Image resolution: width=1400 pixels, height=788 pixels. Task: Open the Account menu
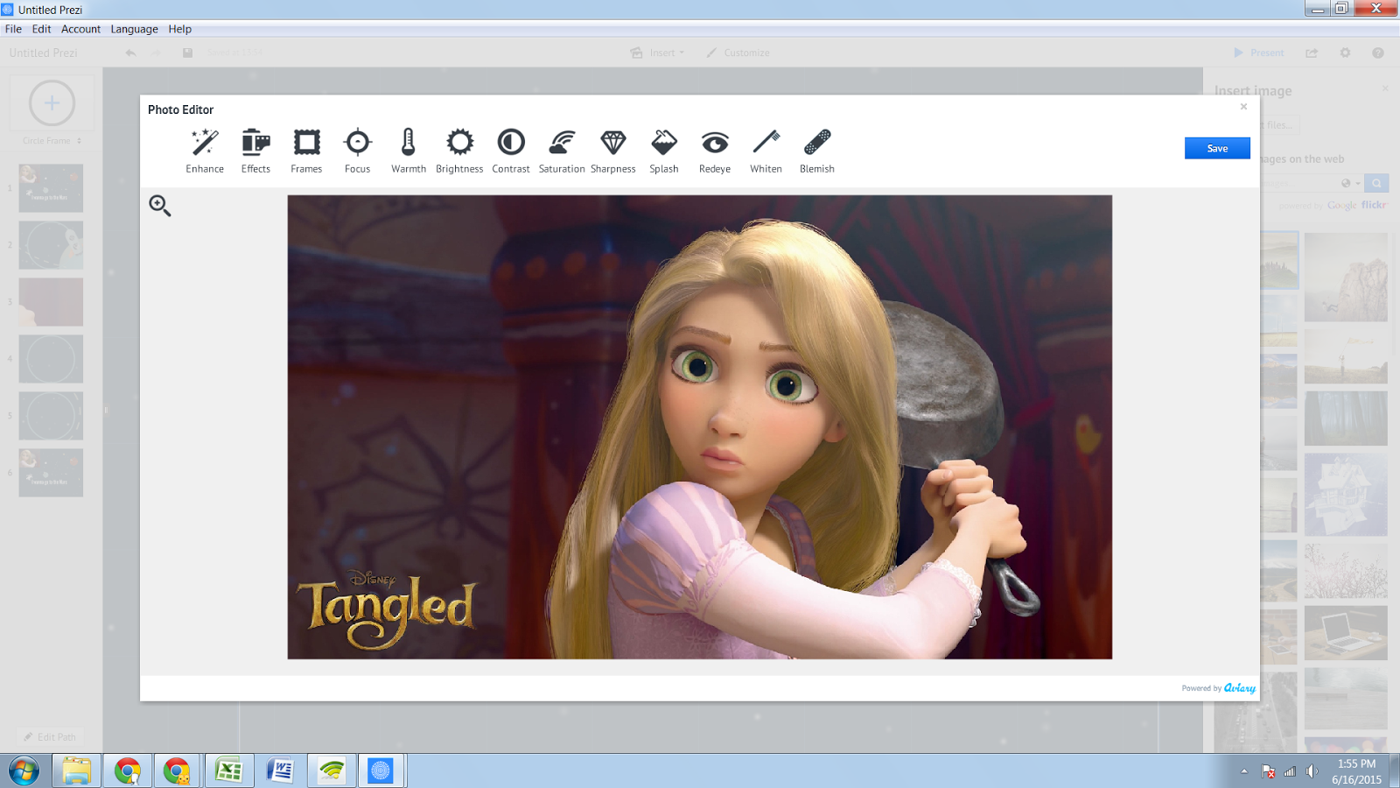[80, 29]
